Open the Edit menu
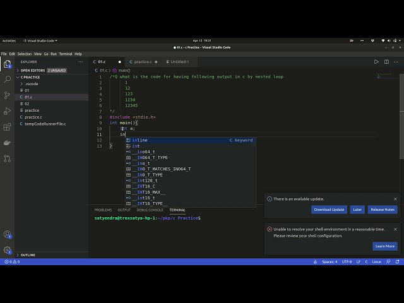The height and width of the screenshot is (303, 404). click(x=12, y=54)
